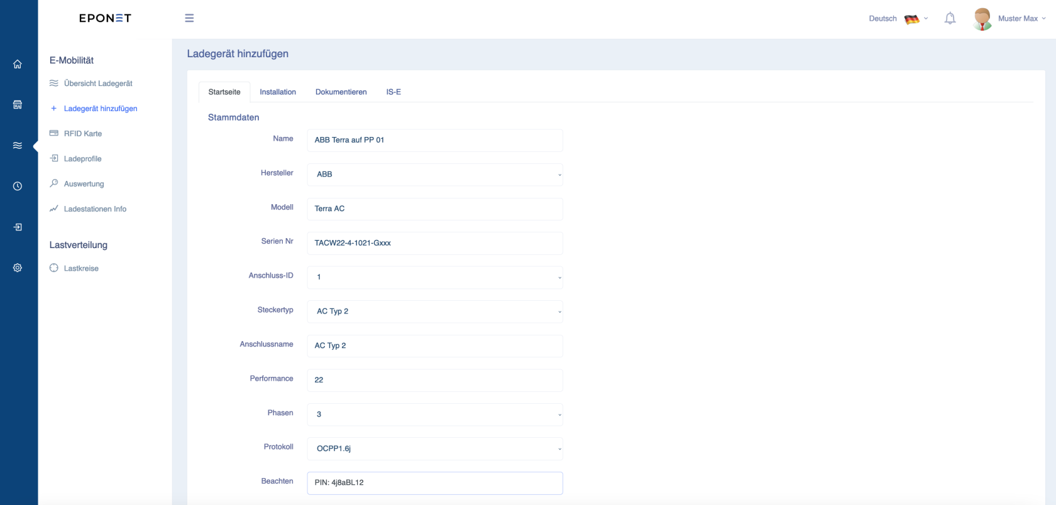
Task: Click the Protokoll field label
Action: click(278, 447)
